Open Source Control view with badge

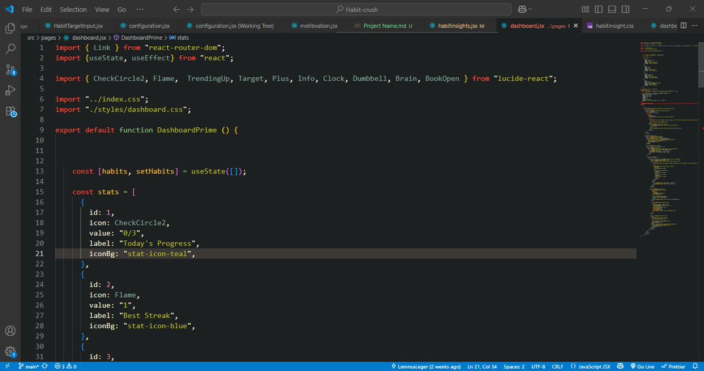pyautogui.click(x=10, y=70)
